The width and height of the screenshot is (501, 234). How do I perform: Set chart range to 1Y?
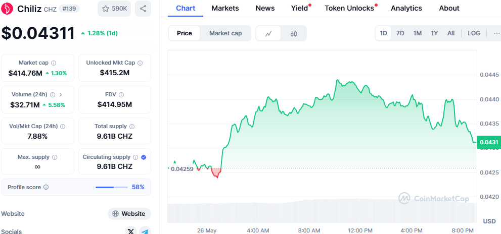click(434, 33)
